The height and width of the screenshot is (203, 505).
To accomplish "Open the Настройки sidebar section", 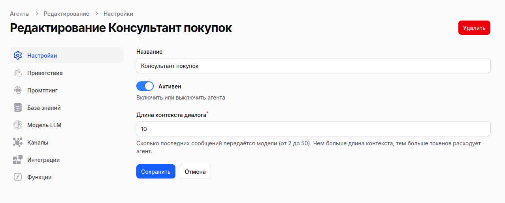I will (x=67, y=56).
